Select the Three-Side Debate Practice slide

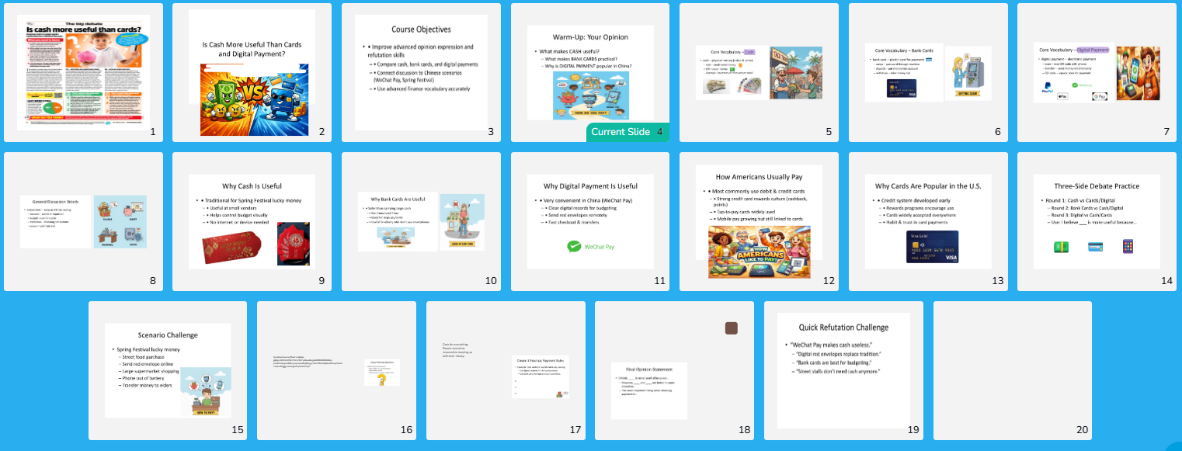point(1097,221)
